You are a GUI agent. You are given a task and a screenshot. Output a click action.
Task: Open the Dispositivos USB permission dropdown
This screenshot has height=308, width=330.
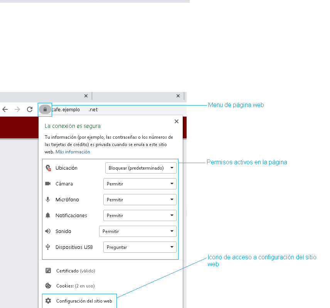pyautogui.click(x=140, y=247)
